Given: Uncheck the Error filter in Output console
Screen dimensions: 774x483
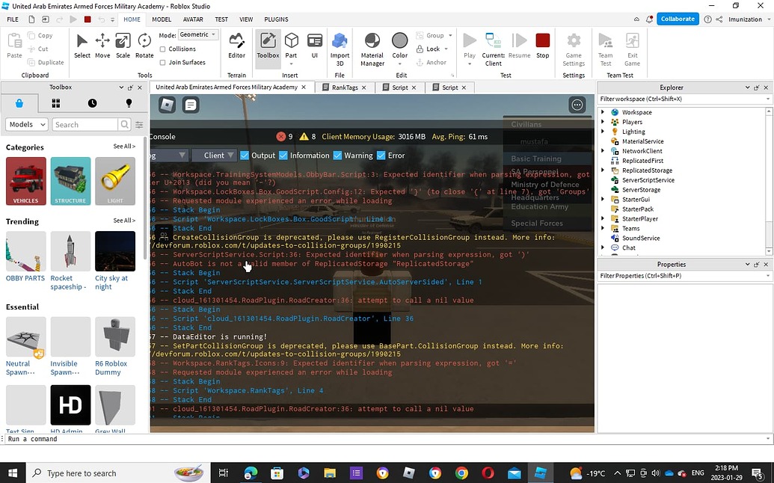Looking at the screenshot, I should [381, 155].
